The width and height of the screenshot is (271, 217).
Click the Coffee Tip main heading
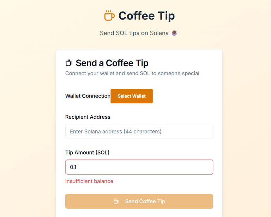pos(146,16)
